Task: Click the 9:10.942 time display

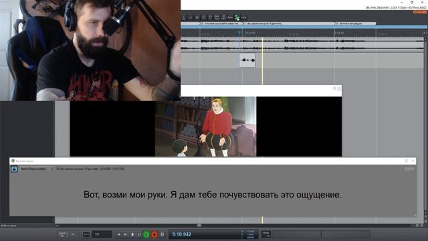Action: [181, 234]
